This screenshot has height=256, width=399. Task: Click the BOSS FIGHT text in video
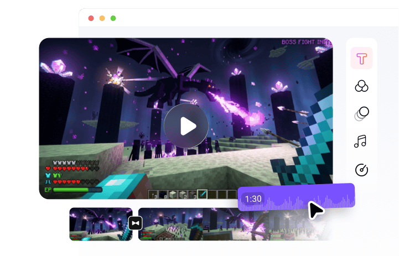(307, 42)
